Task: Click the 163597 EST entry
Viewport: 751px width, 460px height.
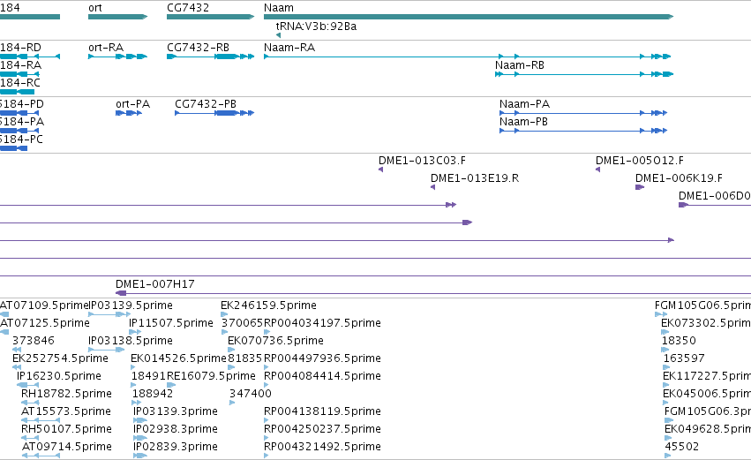Action: [684, 358]
